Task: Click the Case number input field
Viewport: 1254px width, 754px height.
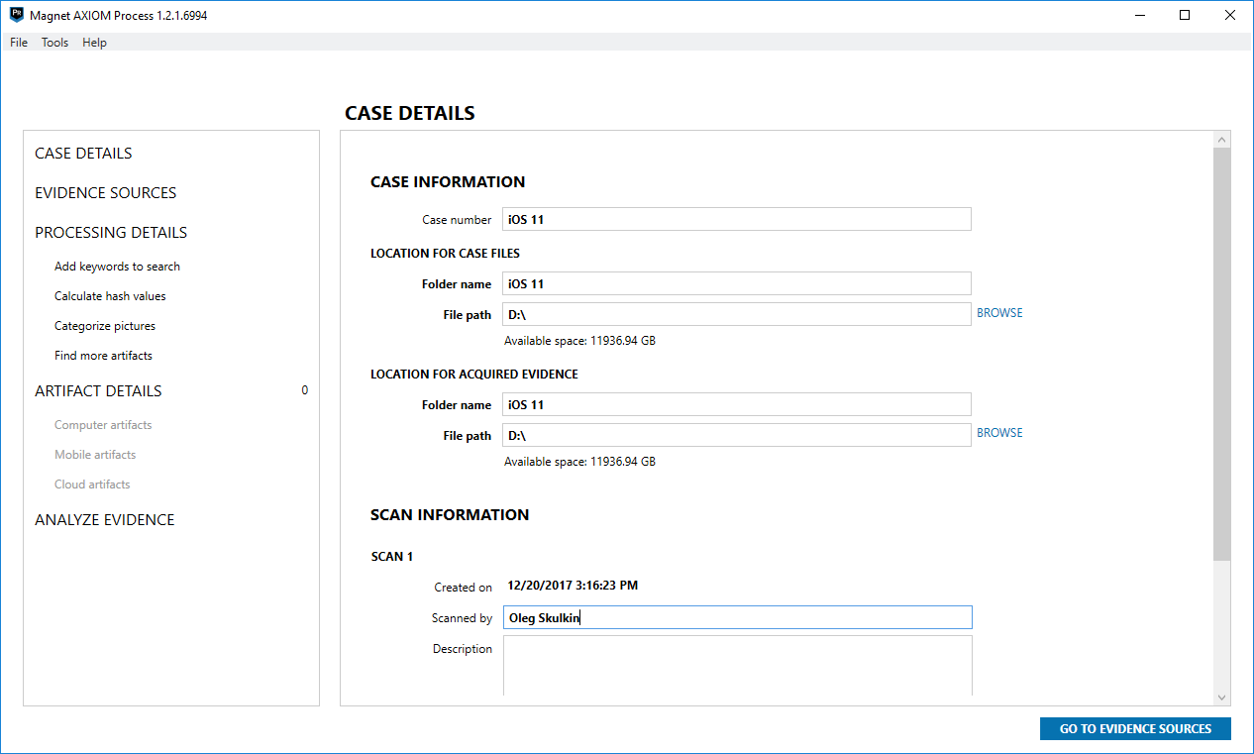Action: (x=736, y=219)
